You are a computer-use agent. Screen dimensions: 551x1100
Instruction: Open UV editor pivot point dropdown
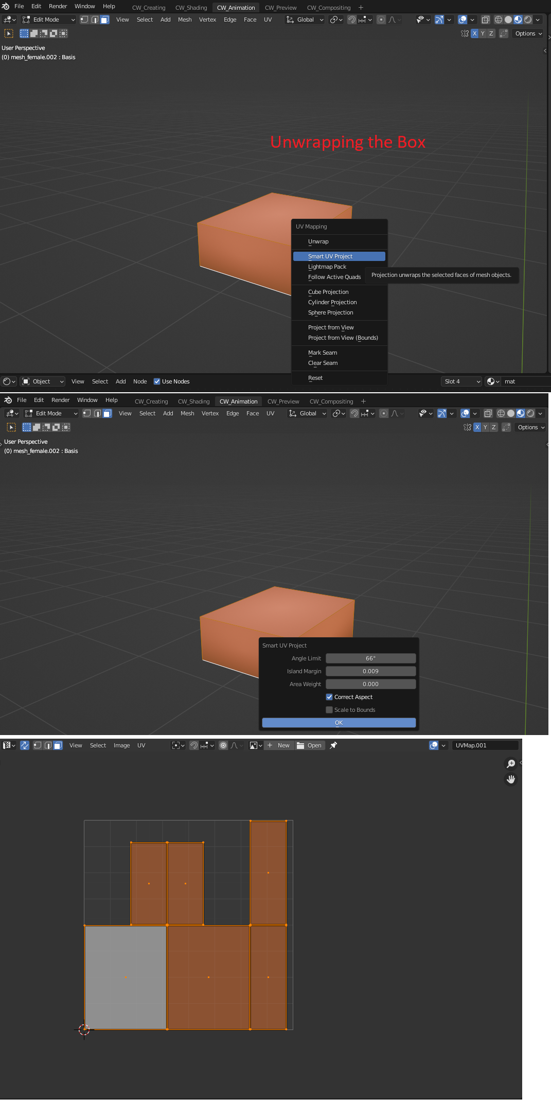[179, 745]
